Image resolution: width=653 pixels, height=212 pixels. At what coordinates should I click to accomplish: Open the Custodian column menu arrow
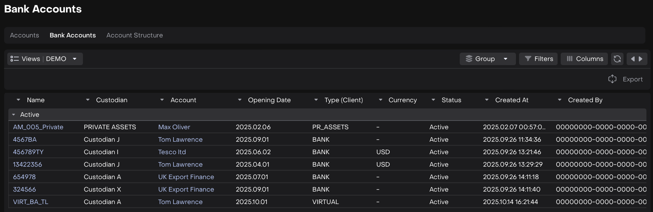pos(88,100)
